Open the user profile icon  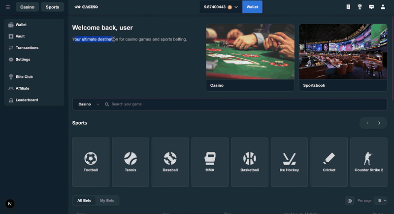point(383,7)
